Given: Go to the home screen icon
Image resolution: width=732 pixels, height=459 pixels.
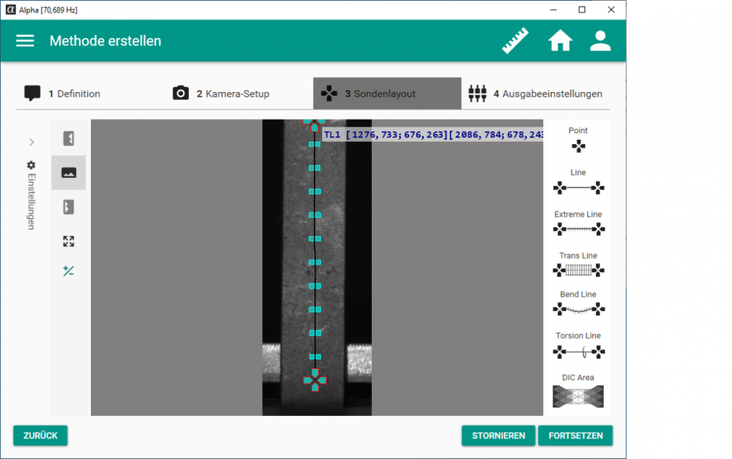Looking at the screenshot, I should coord(560,41).
